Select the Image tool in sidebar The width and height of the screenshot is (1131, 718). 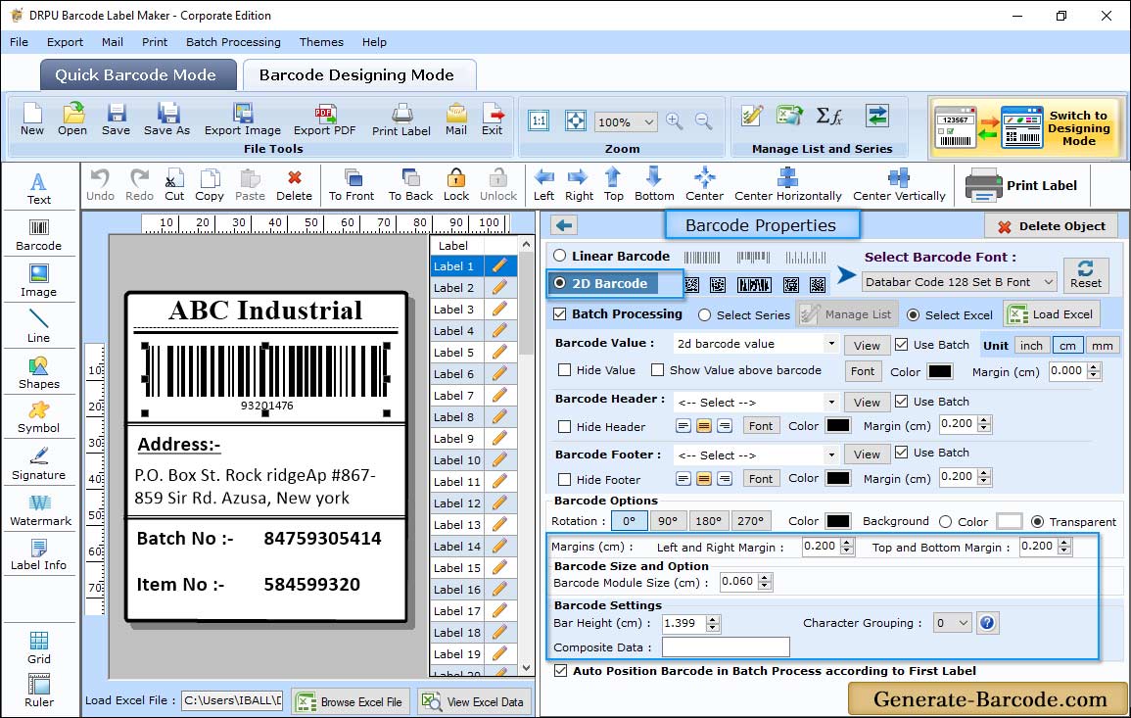[x=39, y=281]
